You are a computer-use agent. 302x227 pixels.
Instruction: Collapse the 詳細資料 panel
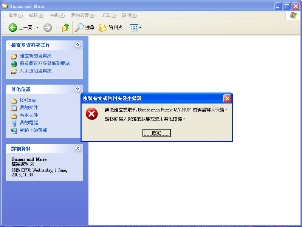77,148
